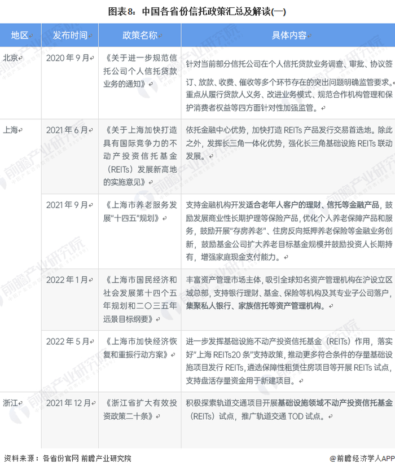This screenshot has width=395, height=470.
Task: Click content text 丰富资产管理市场主体
Action: coord(289,293)
